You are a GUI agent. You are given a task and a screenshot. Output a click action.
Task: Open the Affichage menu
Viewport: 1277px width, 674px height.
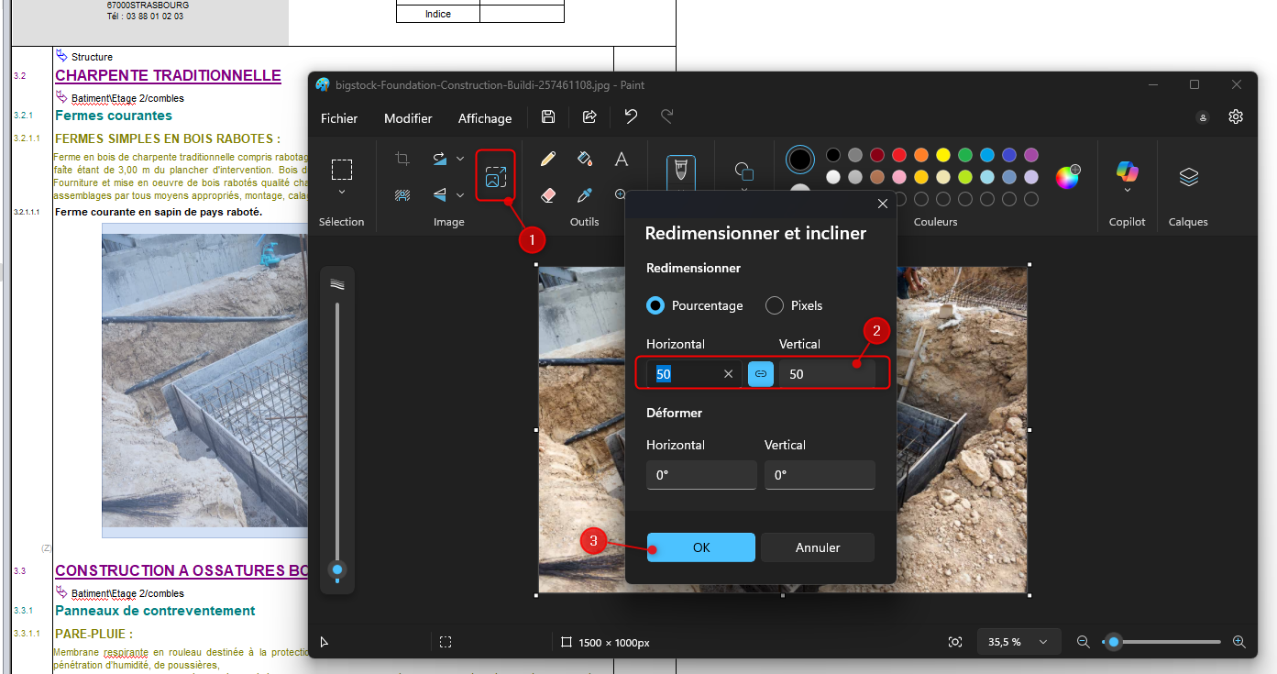[x=485, y=118]
